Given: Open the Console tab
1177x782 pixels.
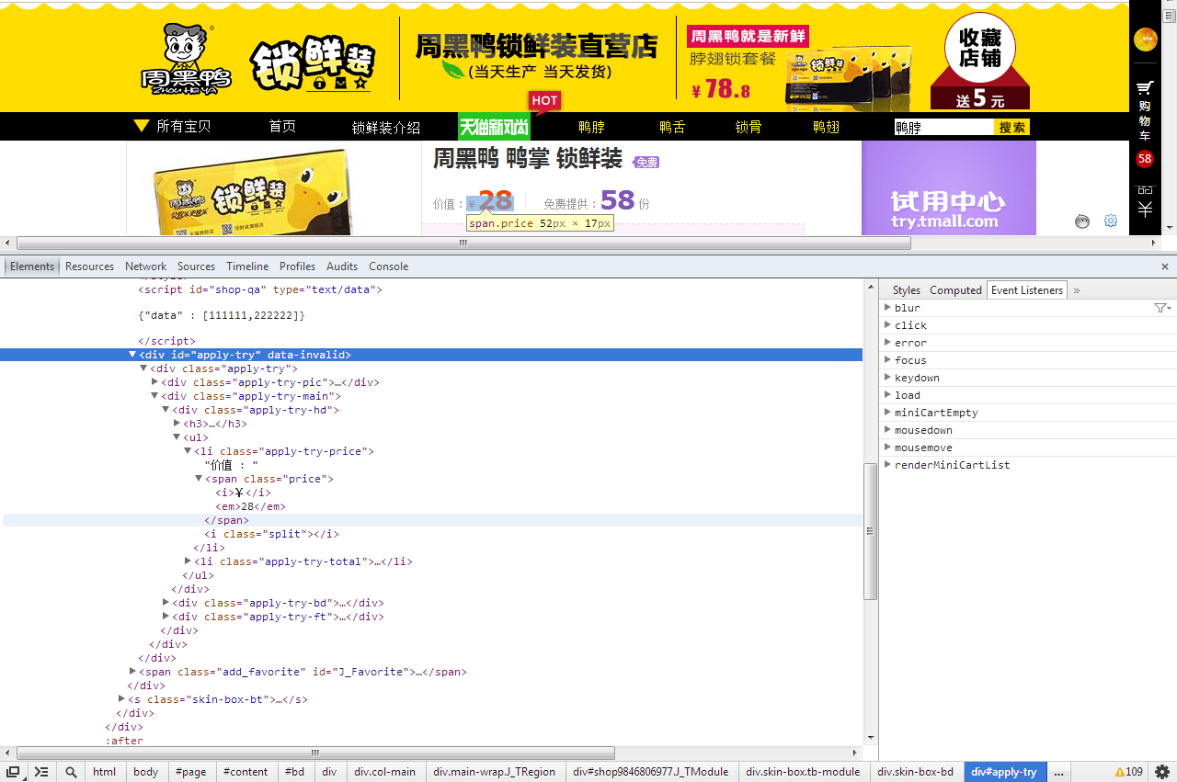Looking at the screenshot, I should click(x=388, y=266).
